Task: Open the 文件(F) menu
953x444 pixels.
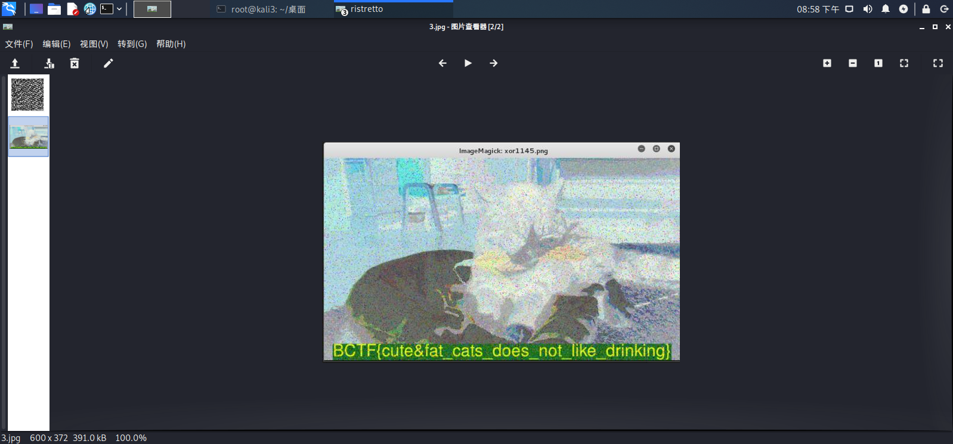Action: [x=19, y=44]
